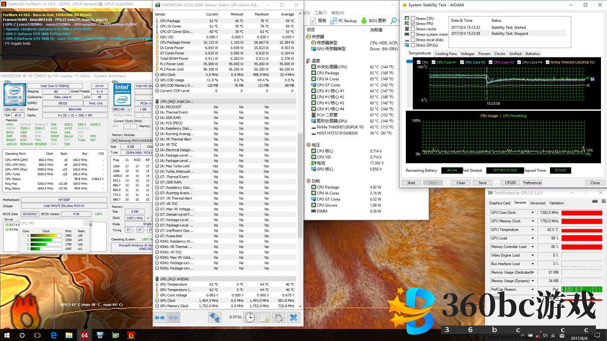This screenshot has width=607, height=341.
Task: Switch to the Cooling Fans tab
Action: point(446,54)
